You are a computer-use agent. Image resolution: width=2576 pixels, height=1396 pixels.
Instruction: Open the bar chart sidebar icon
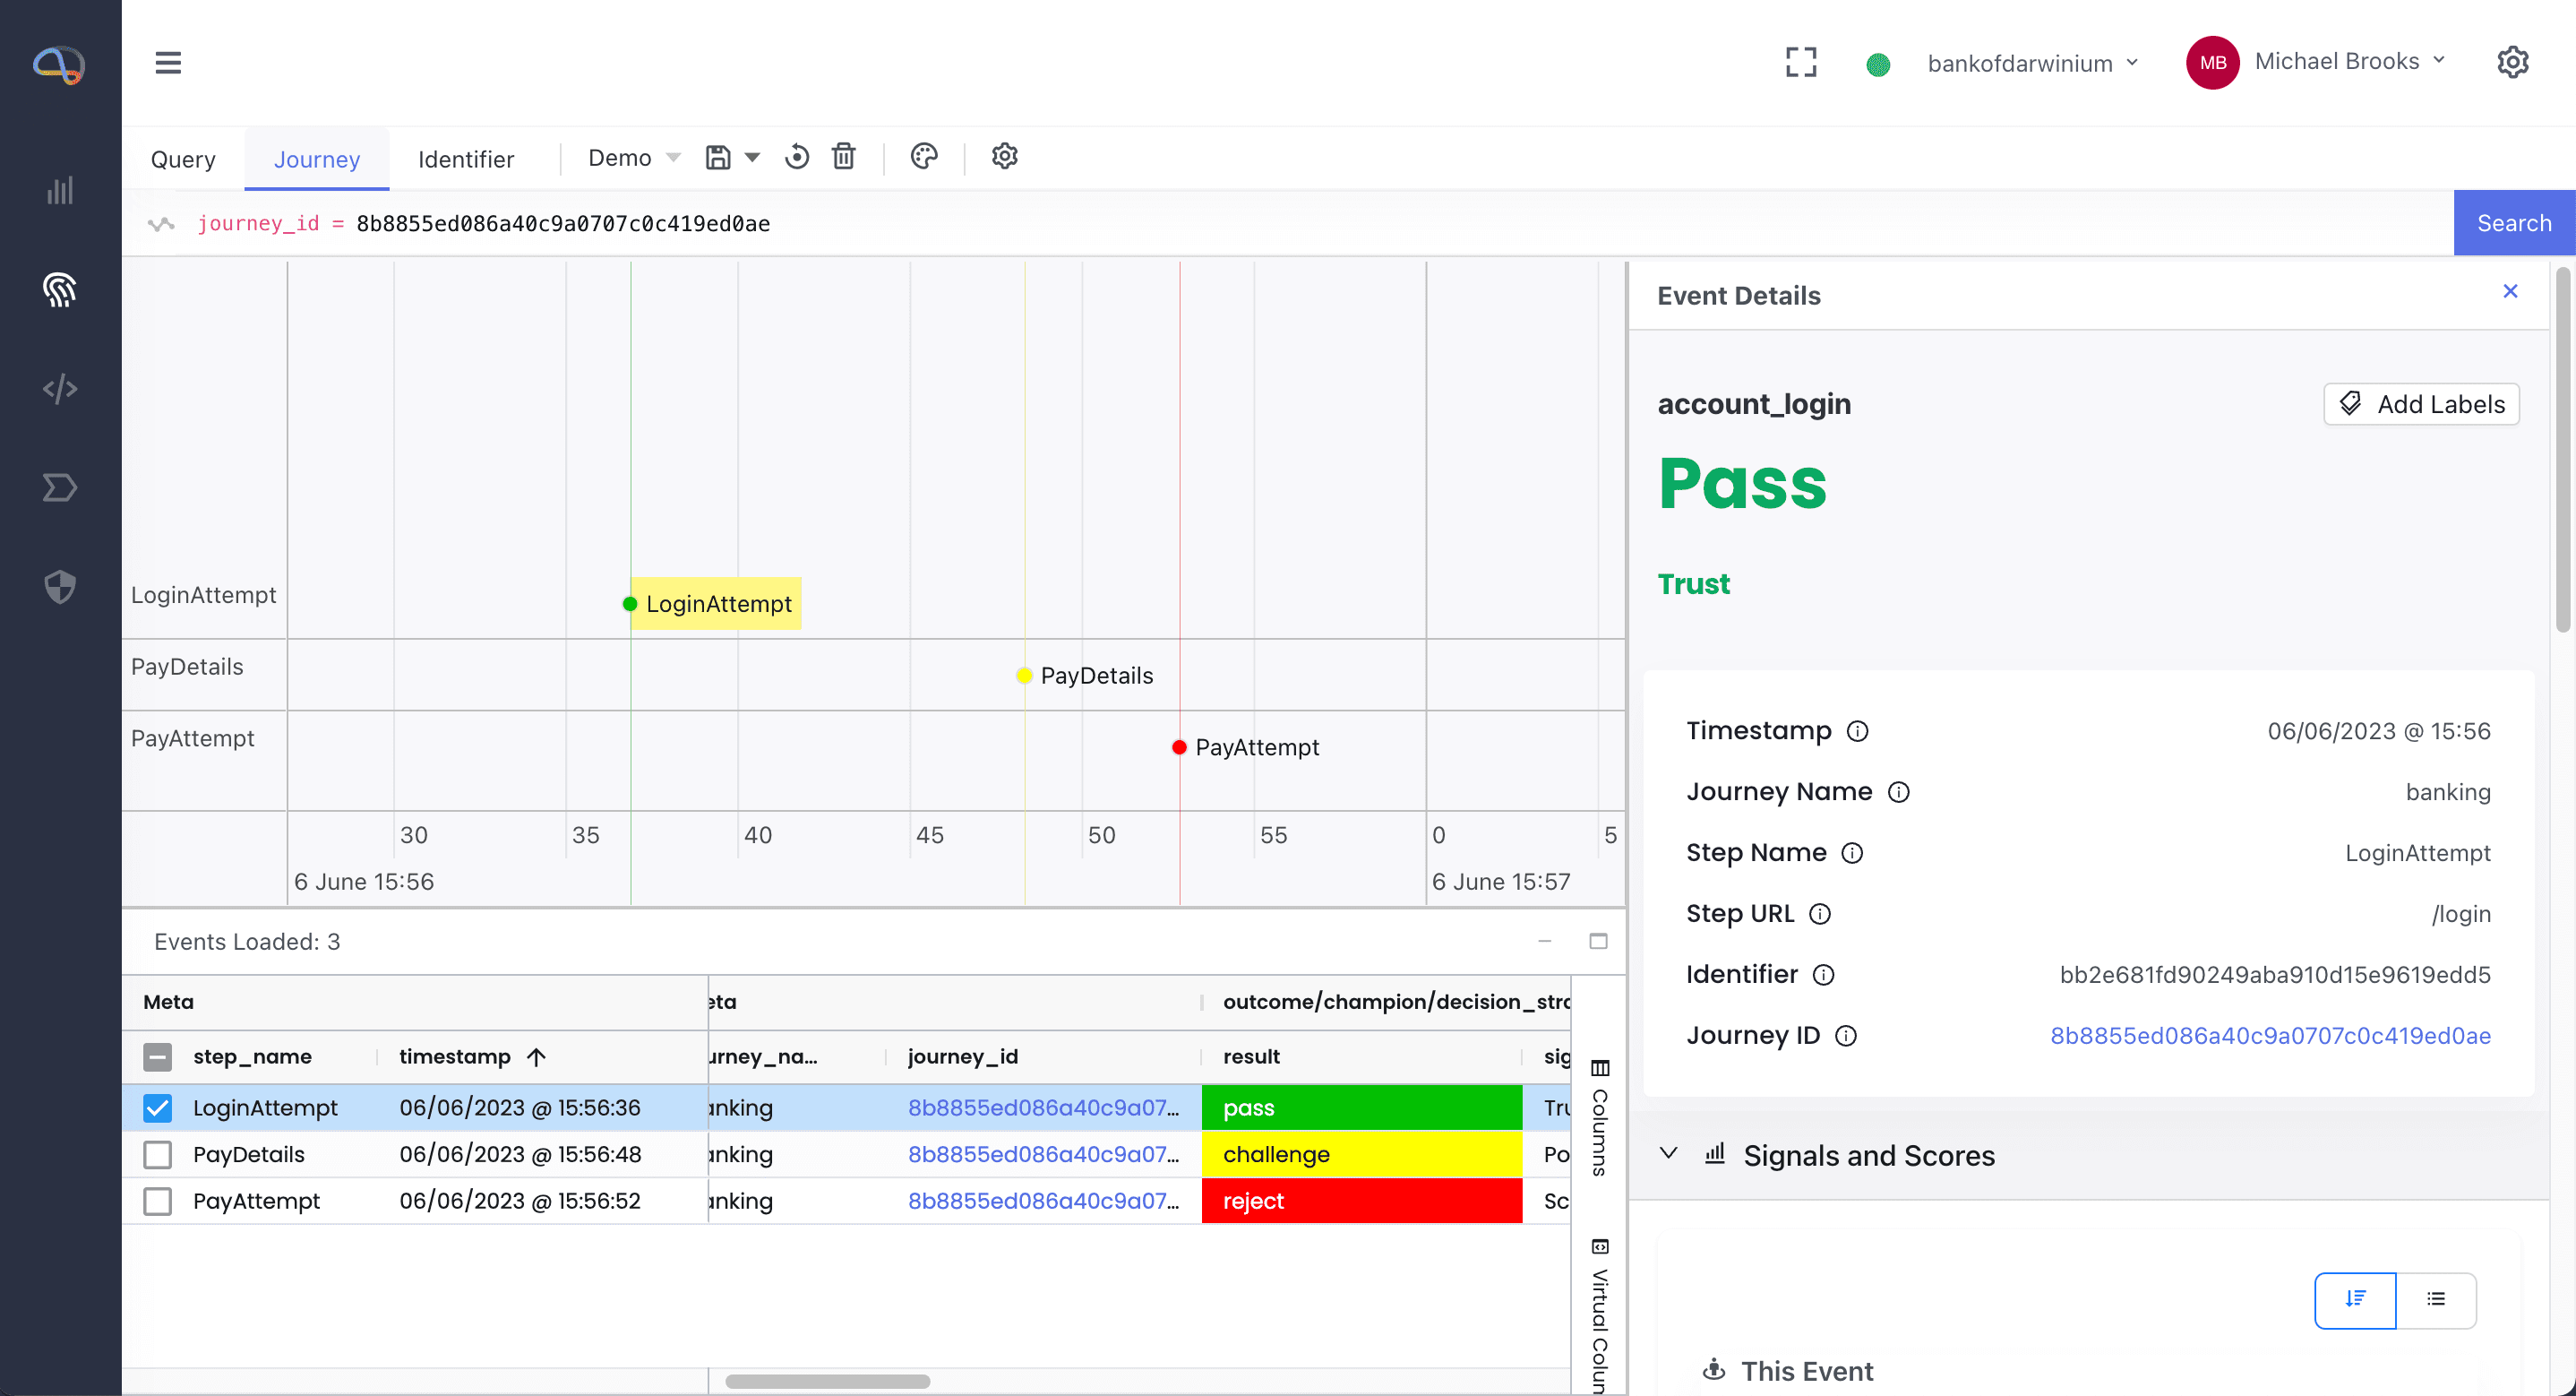[x=60, y=191]
